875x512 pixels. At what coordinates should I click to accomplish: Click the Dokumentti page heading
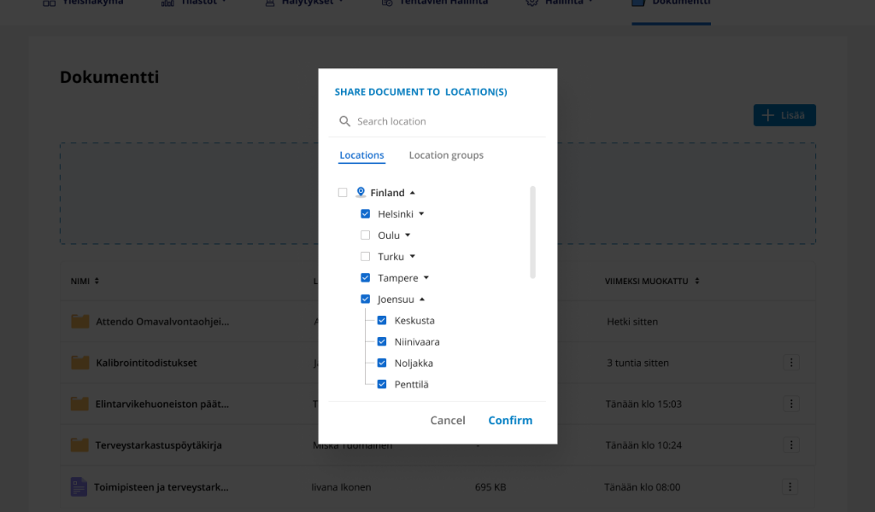pos(109,77)
